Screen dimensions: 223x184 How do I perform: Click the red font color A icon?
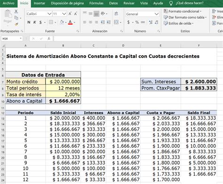pyautogui.click(x=70, y=22)
